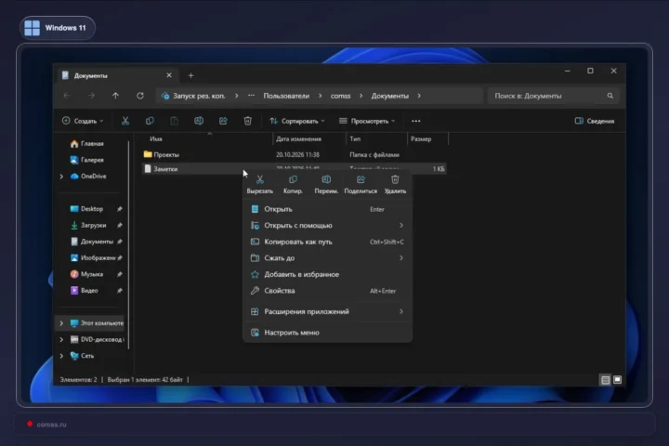Open Изображения in the sidebar
The image size is (669, 446).
point(93,257)
